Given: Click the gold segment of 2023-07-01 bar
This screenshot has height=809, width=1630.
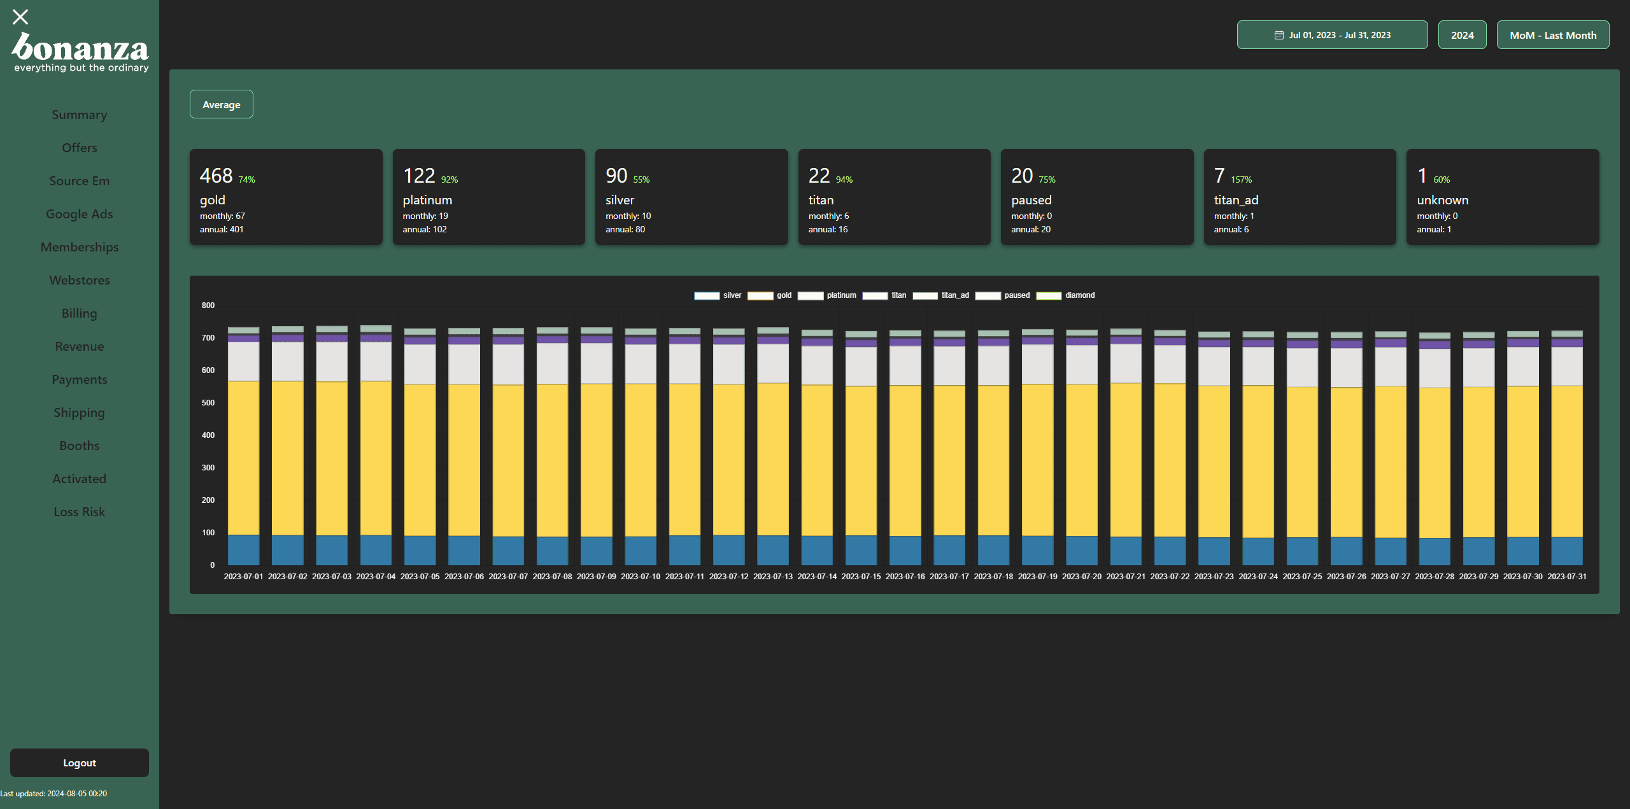Looking at the screenshot, I should 243,458.
